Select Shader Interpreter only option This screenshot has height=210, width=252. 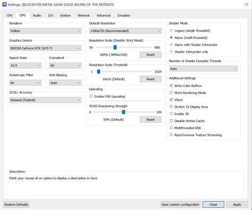(x=189, y=52)
